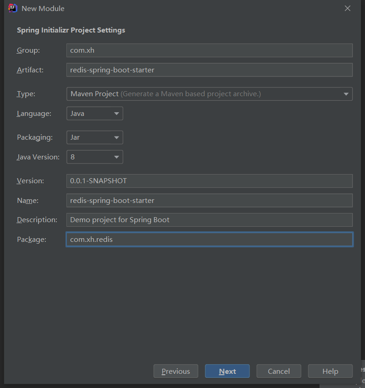Select the Description text field
This screenshot has width=365, height=388.
pyautogui.click(x=209, y=220)
